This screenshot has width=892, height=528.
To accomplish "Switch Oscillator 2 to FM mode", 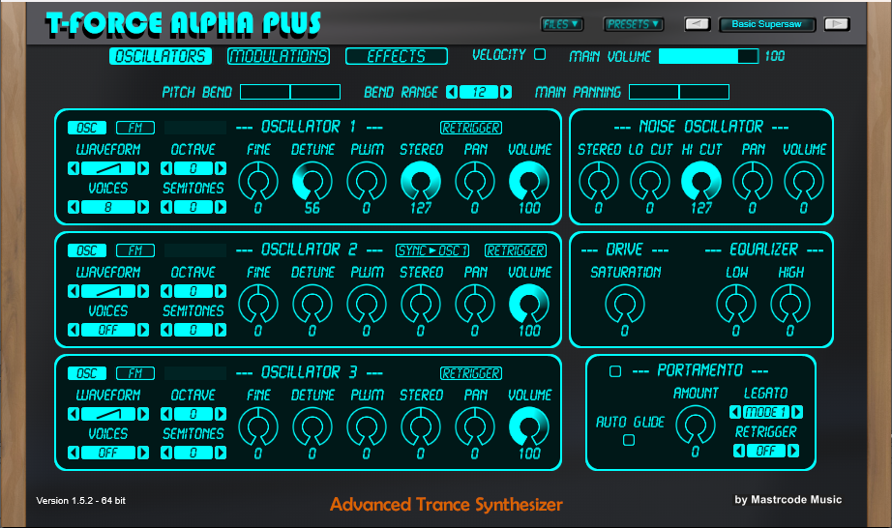I will (x=135, y=250).
